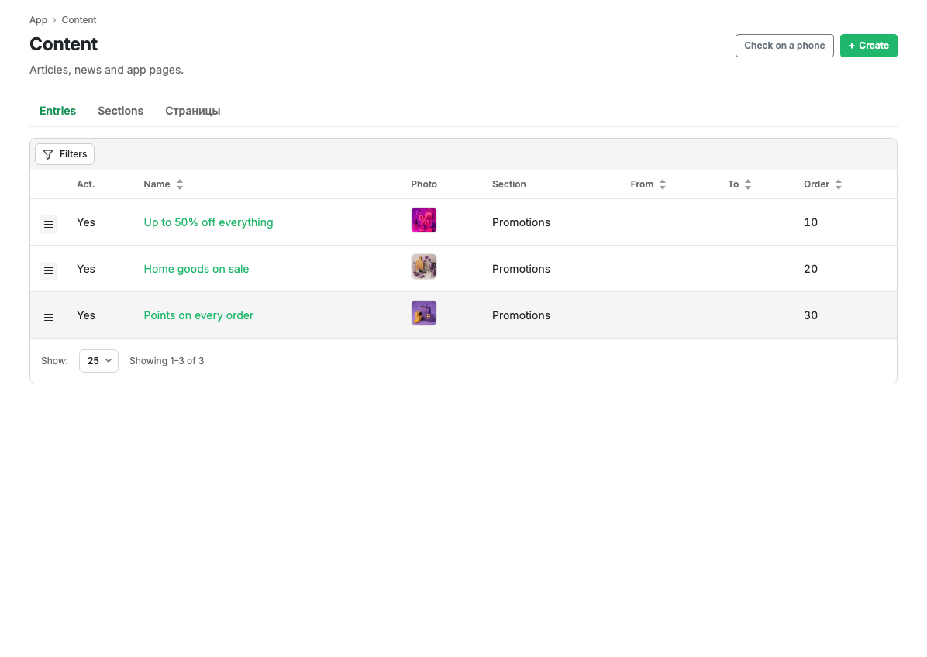Click Yes in the Points on every order row

pos(86,315)
